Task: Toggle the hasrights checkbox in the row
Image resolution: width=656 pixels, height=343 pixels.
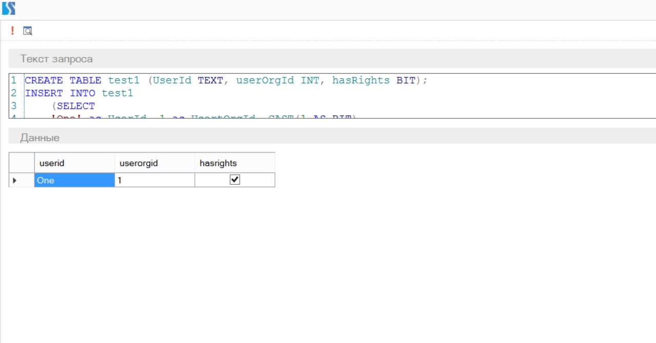Action: tap(235, 179)
